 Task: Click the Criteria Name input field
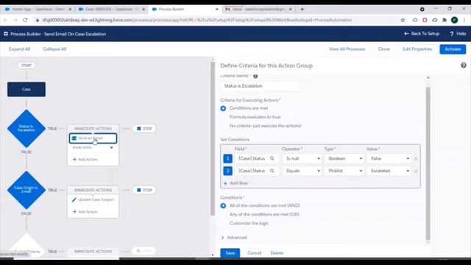tap(260, 86)
